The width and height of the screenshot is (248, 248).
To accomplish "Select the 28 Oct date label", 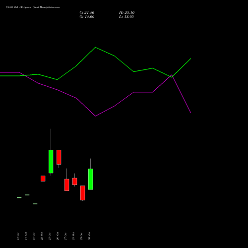I will [73, 236].
